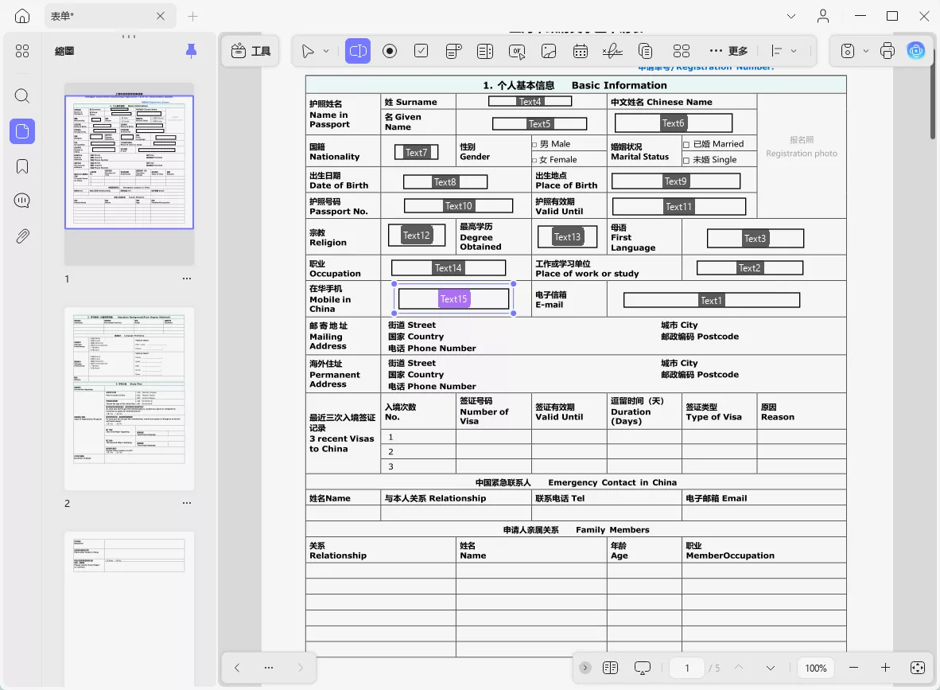The width and height of the screenshot is (940, 690).
Task: Expand the bottom toolbar arrow button
Action: [585, 668]
